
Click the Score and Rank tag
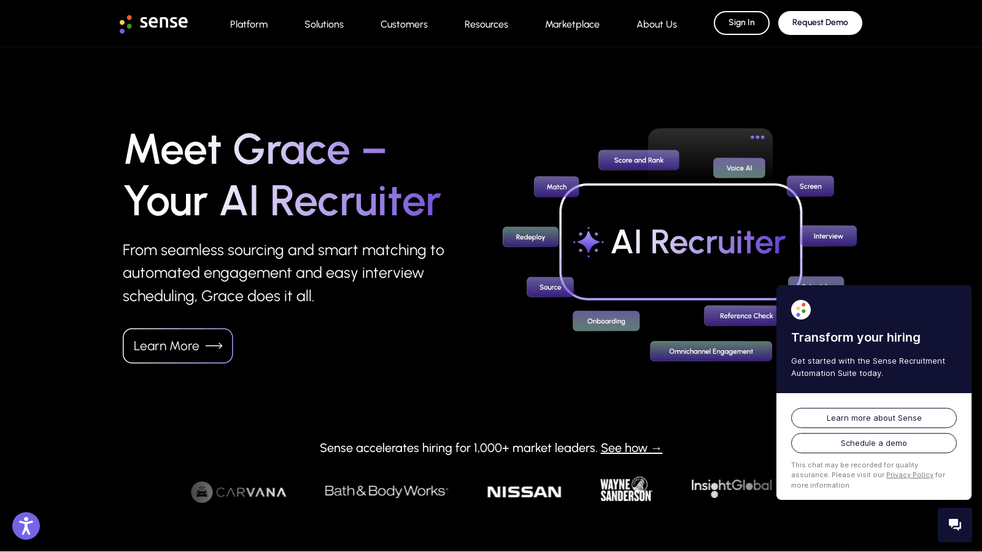tap(639, 160)
